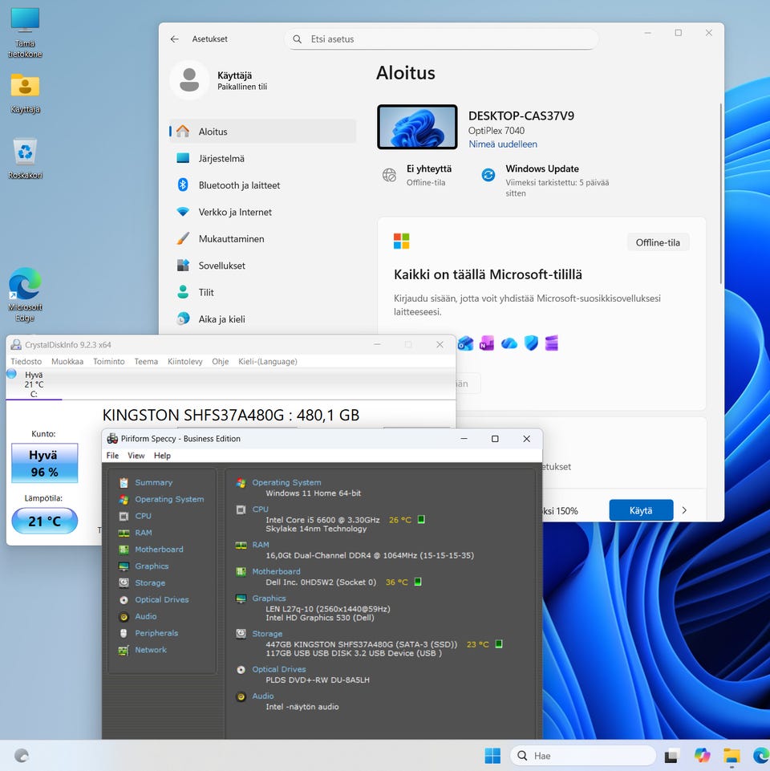Click the Offline-tila button
Image resolution: width=770 pixels, height=771 pixels.
tap(658, 242)
